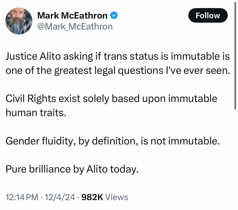
Task: Click the @Mark_McEathron handle
Action: [x=75, y=27]
